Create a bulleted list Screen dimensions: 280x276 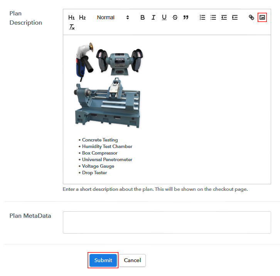(213, 17)
